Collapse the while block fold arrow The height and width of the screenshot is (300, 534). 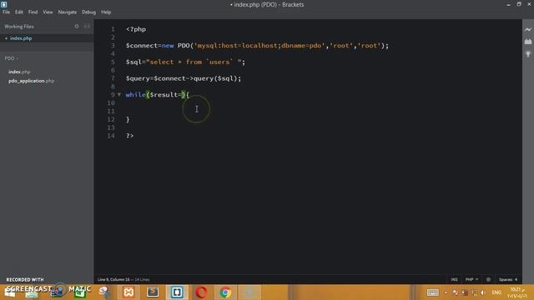tap(119, 94)
